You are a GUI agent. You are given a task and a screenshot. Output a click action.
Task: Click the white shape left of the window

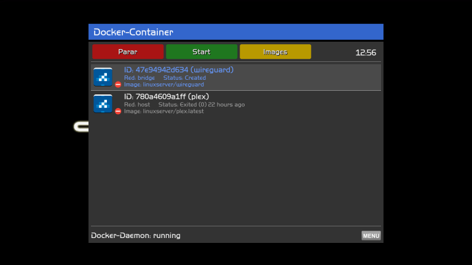pos(81,127)
